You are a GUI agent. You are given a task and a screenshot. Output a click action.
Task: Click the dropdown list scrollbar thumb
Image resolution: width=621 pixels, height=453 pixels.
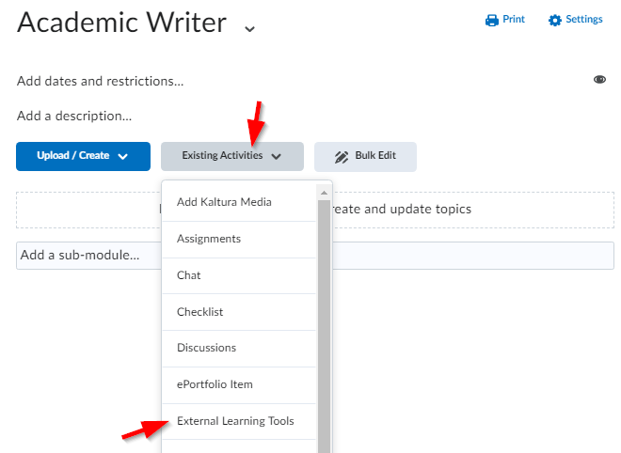(324, 326)
